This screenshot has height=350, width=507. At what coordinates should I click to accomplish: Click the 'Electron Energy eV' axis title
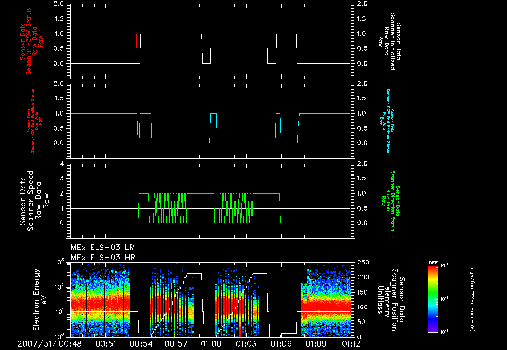click(x=40, y=299)
